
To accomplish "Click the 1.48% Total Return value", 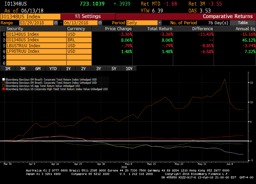I will point(167,51).
